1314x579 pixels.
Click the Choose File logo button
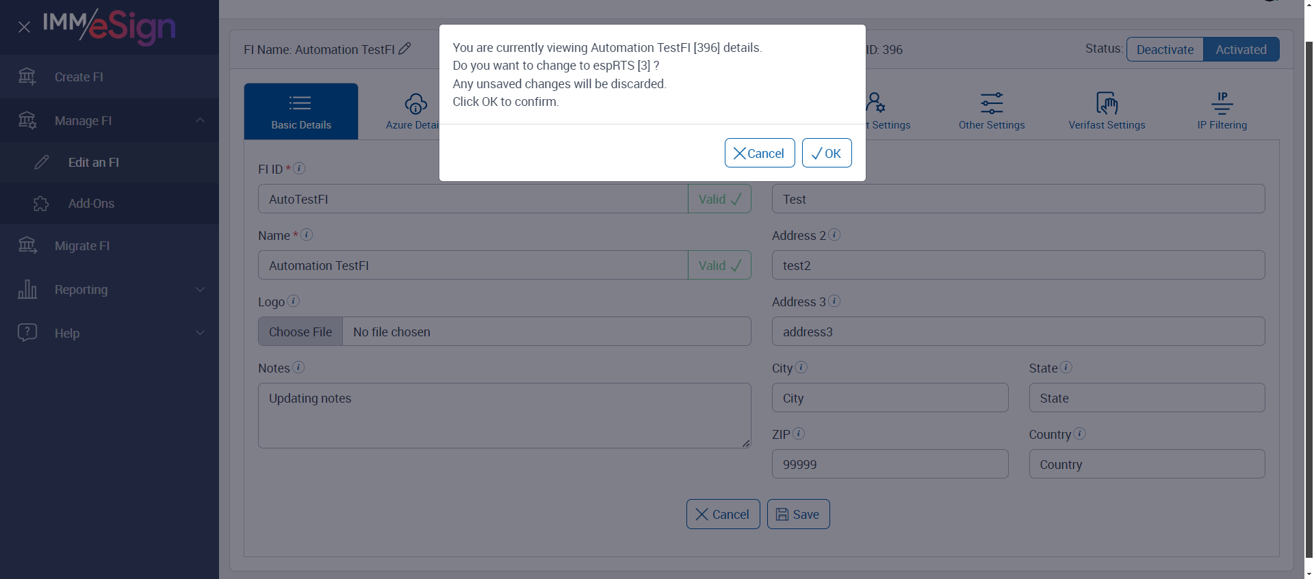pos(300,332)
